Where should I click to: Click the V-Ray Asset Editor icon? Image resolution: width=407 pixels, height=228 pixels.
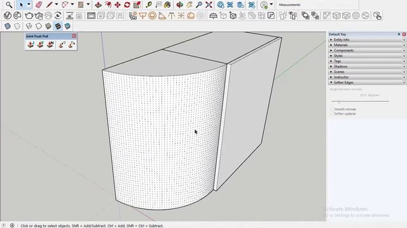8,15
